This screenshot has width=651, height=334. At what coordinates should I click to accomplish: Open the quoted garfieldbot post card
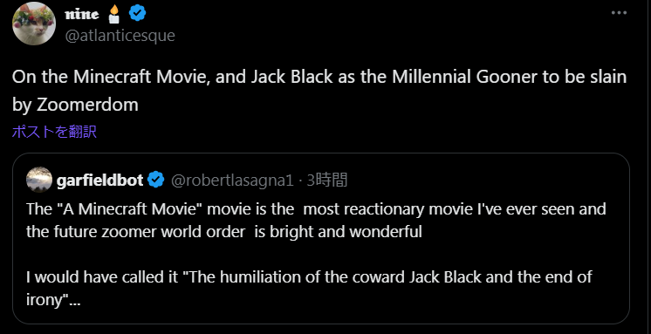click(321, 239)
